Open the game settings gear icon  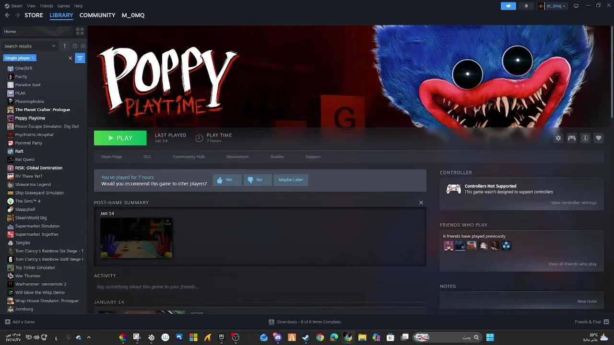(x=558, y=138)
